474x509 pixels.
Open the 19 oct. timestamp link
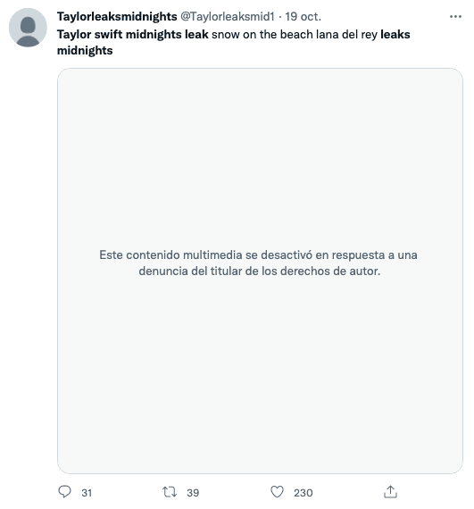303,17
